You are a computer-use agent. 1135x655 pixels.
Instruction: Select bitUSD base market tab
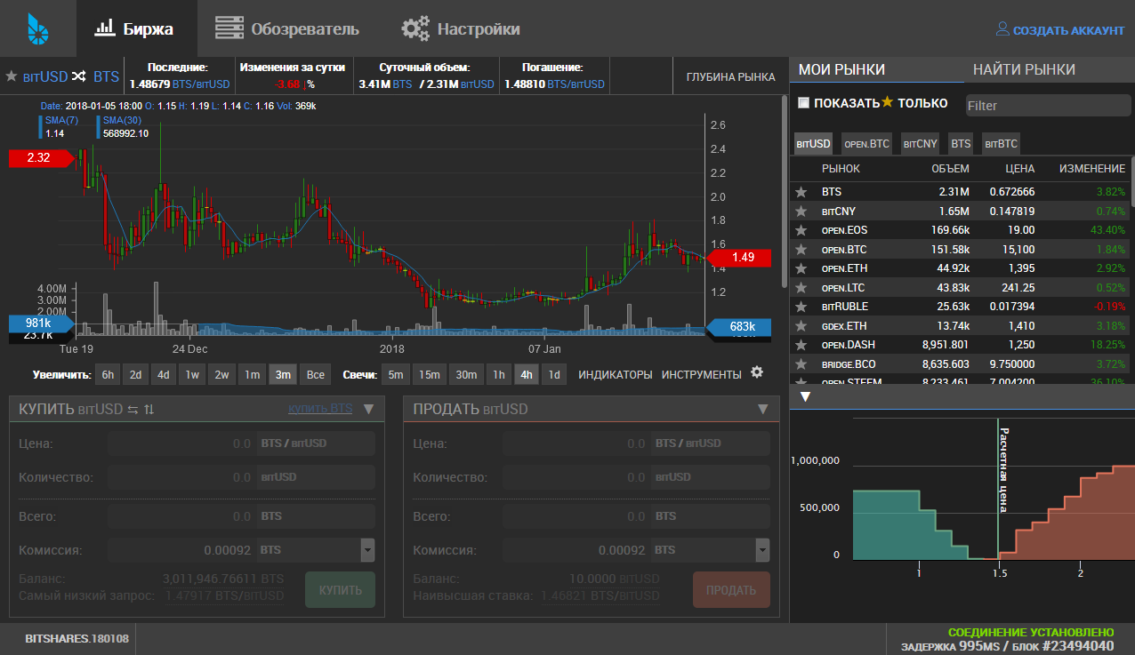click(x=813, y=143)
